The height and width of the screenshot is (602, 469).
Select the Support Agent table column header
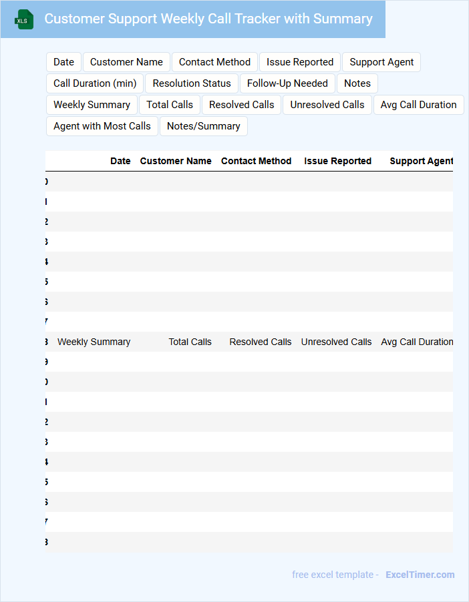point(422,162)
